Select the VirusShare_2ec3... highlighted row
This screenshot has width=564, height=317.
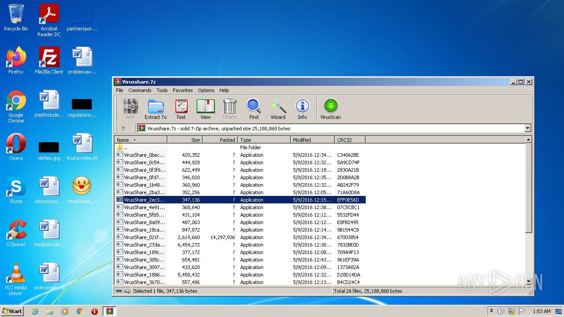(x=240, y=200)
